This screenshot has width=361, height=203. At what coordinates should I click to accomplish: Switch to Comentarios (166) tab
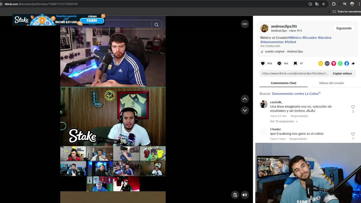point(283,83)
